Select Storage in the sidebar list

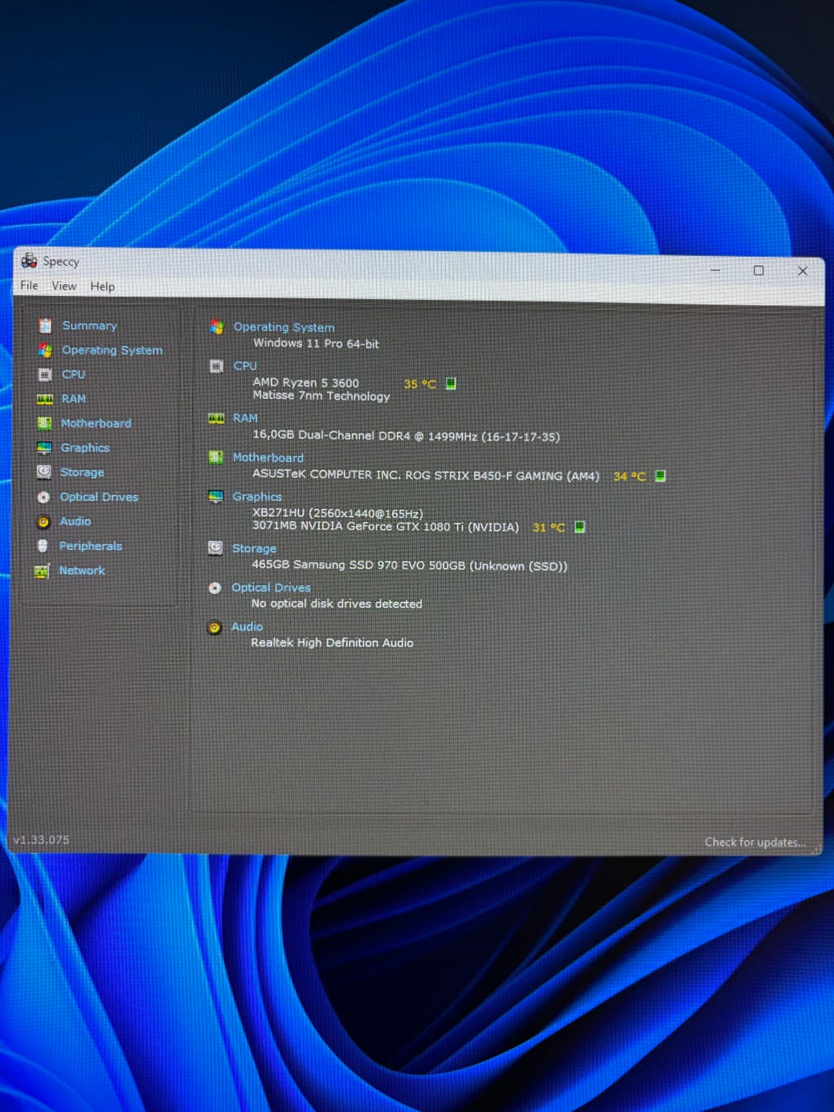point(83,473)
